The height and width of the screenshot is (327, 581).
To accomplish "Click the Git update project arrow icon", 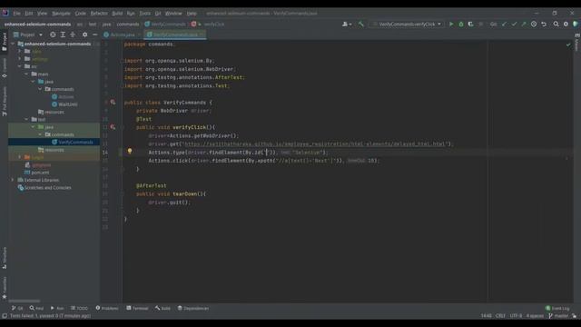I will tap(505, 25).
